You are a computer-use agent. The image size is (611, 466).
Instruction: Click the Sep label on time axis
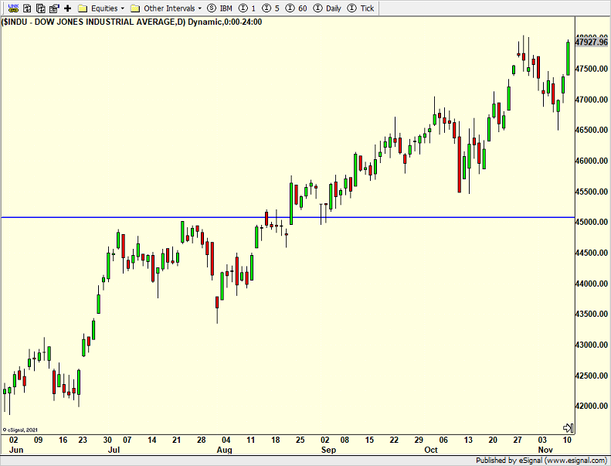[328, 449]
